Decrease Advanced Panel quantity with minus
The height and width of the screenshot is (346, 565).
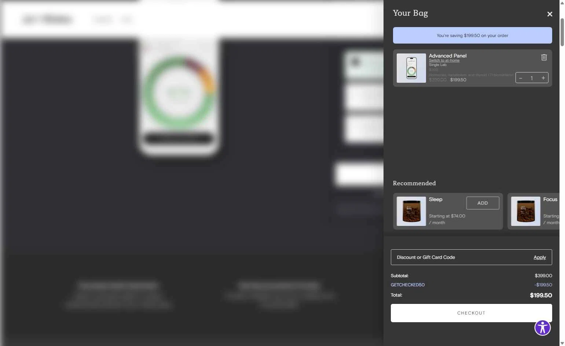tap(521, 78)
